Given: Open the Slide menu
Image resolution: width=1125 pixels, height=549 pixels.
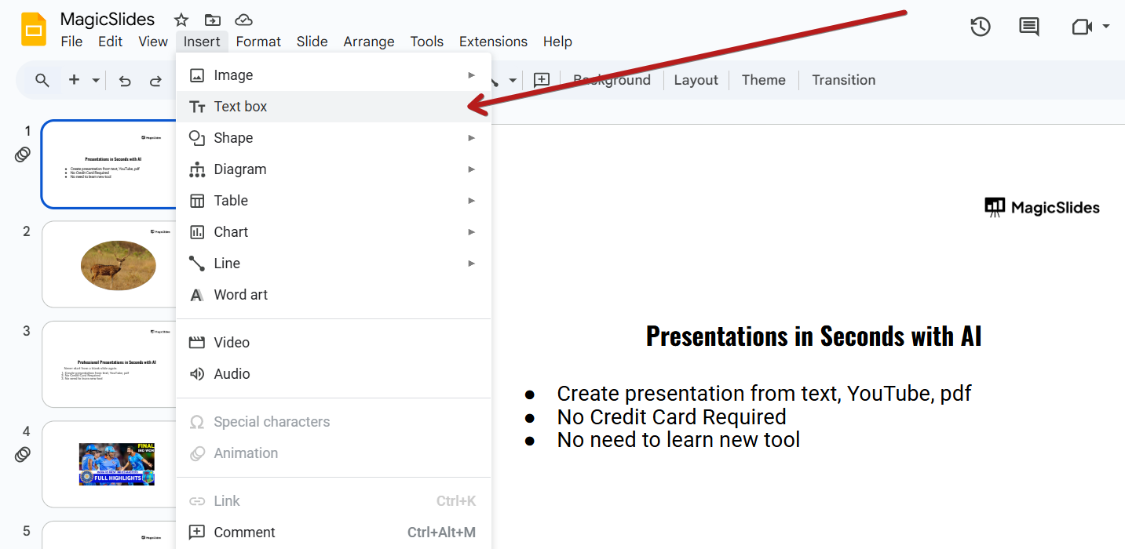Looking at the screenshot, I should pos(312,42).
